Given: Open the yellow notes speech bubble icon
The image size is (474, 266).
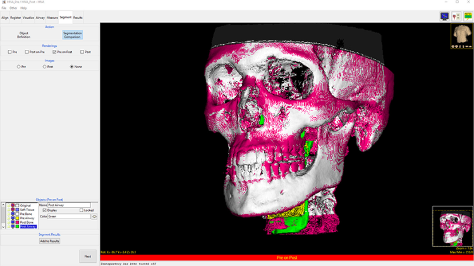Looking at the screenshot, I should [468, 16].
